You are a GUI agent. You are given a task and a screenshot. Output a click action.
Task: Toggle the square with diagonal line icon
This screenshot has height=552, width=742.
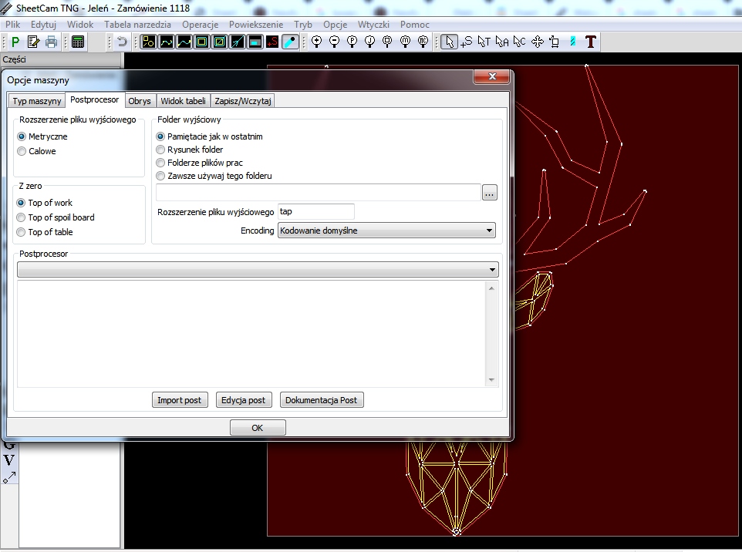pyautogui.click(x=220, y=42)
